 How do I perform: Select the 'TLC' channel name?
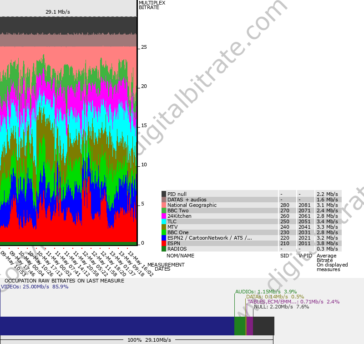[172, 221]
